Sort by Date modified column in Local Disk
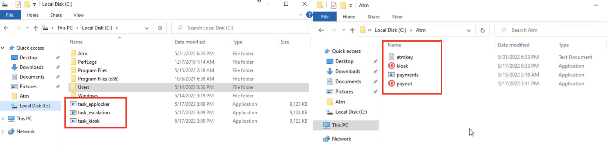607x149 pixels. pyautogui.click(x=190, y=42)
